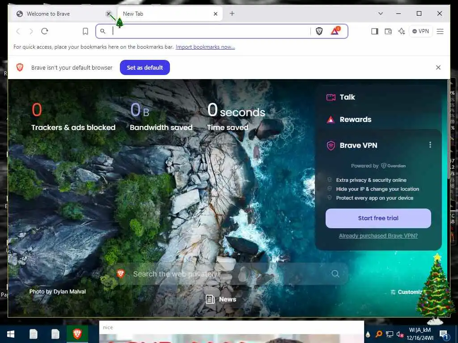Open the hamburger main menu
This screenshot has height=343, width=458.
(x=440, y=31)
